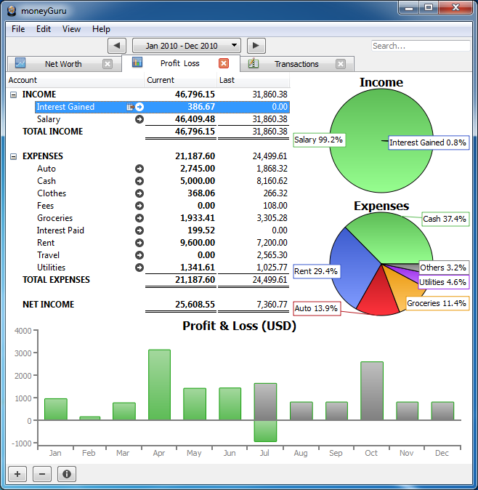Advance to next date range
The width and height of the screenshot is (478, 490).
pos(256,46)
